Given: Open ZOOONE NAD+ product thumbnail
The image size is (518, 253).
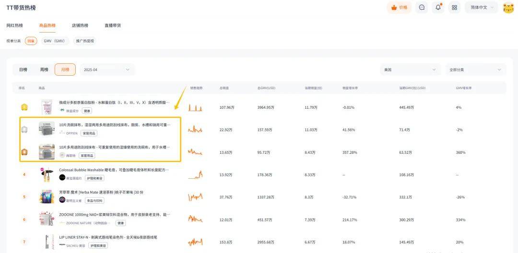Looking at the screenshot, I should point(47,219).
